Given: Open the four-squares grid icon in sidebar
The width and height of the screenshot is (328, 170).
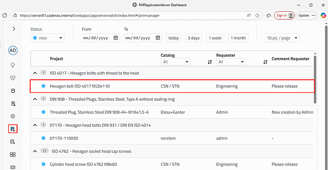Looking at the screenshot, I should click(x=13, y=155).
